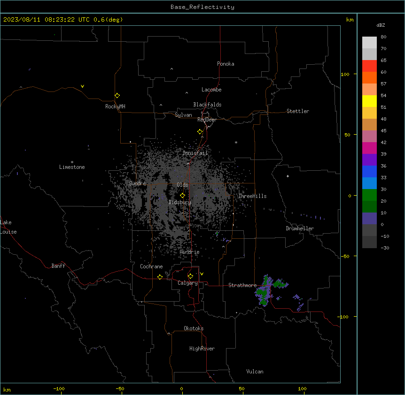Screen dimensions: 405x395
Task: Select the yellow diamond marker below Cochrane
Action: (x=160, y=277)
